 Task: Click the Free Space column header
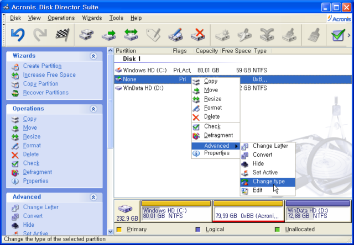(236, 51)
